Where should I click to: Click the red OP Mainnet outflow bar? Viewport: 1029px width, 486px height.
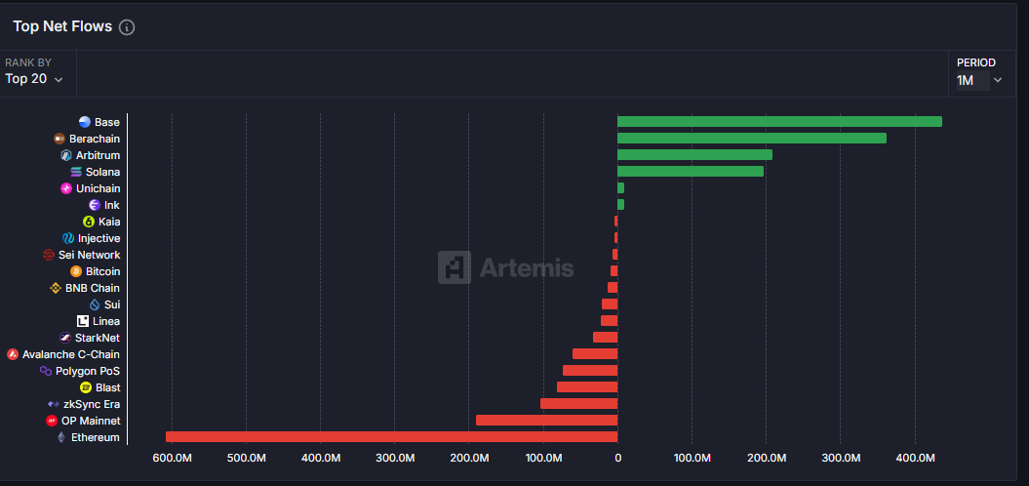tap(546, 421)
